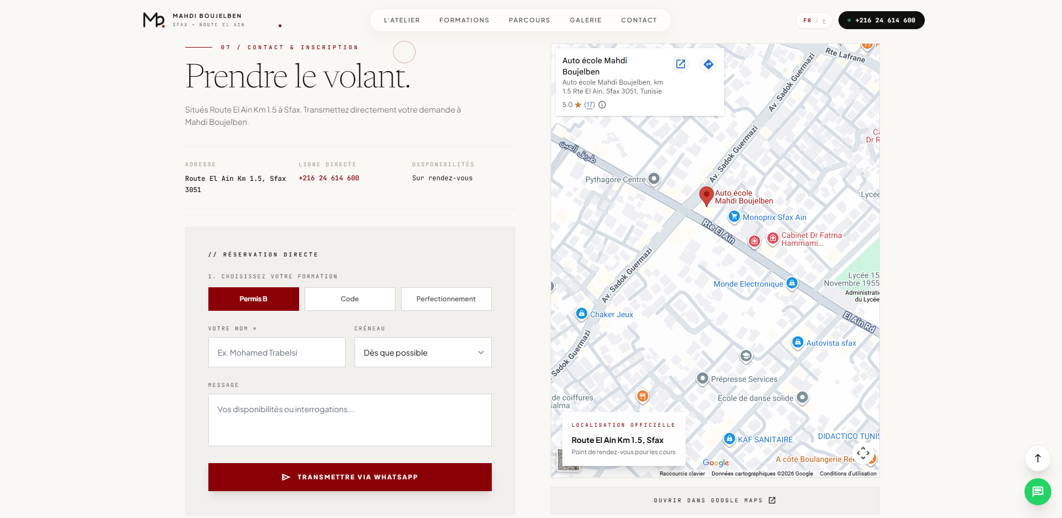
Task: Click the Cabinet Dr Fatma Hammami marker
Action: click(x=773, y=239)
